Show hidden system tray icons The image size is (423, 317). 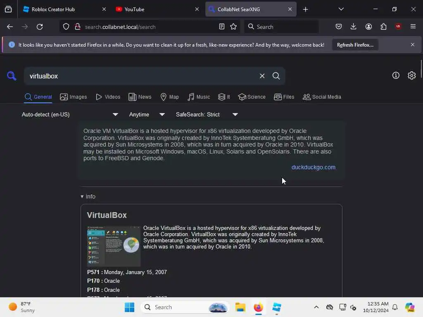316,307
